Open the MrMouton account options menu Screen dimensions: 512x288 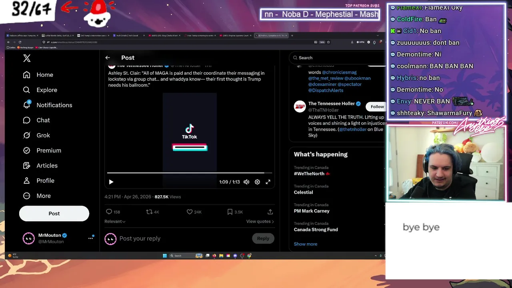pyautogui.click(x=90, y=238)
